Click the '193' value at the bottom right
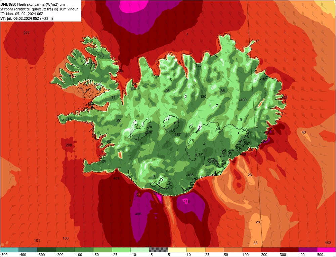This screenshot has width=336, height=257. tap(328, 243)
